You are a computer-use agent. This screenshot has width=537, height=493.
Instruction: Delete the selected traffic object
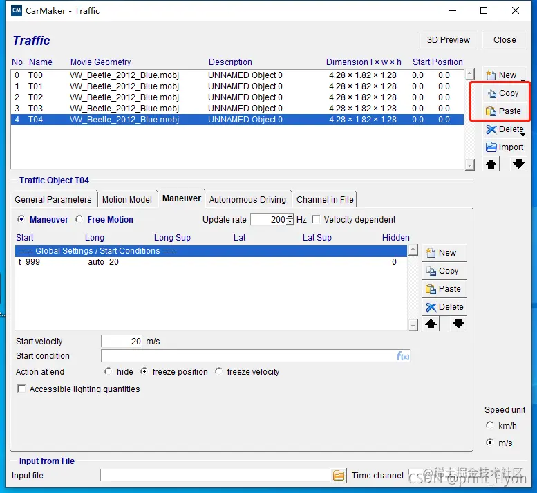click(x=504, y=129)
